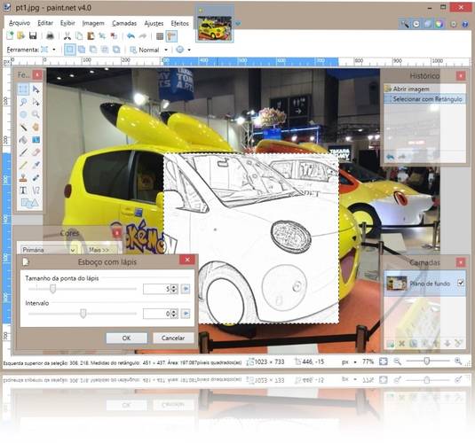This screenshot has height=443, width=475.
Task: Toggle the Colors window wheel icon
Action: [x=439, y=24]
